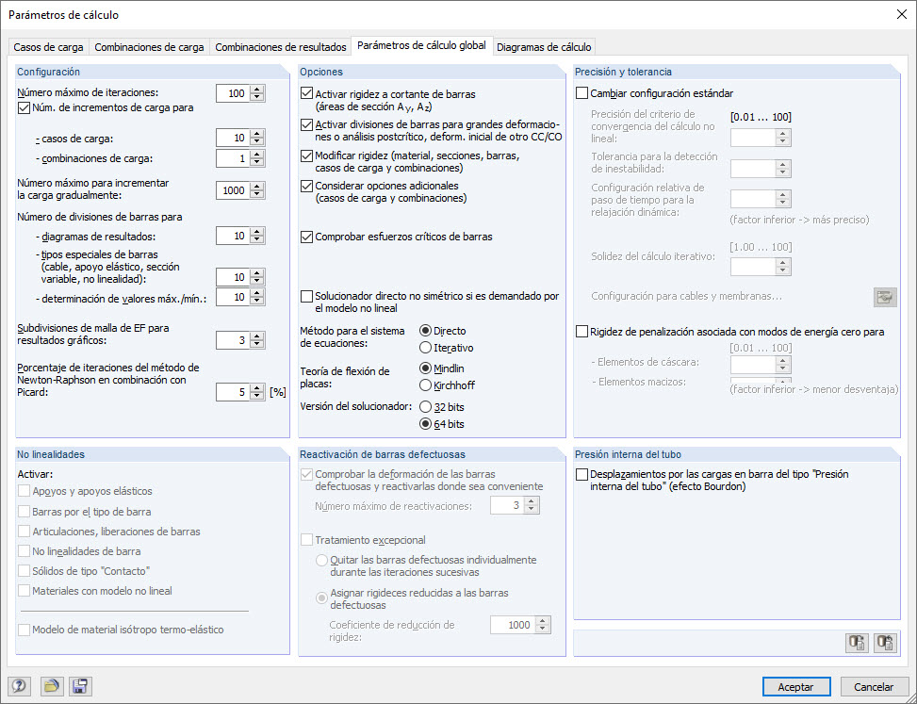Click the import parameters database icon
This screenshot has height=704, width=917.
point(885,643)
